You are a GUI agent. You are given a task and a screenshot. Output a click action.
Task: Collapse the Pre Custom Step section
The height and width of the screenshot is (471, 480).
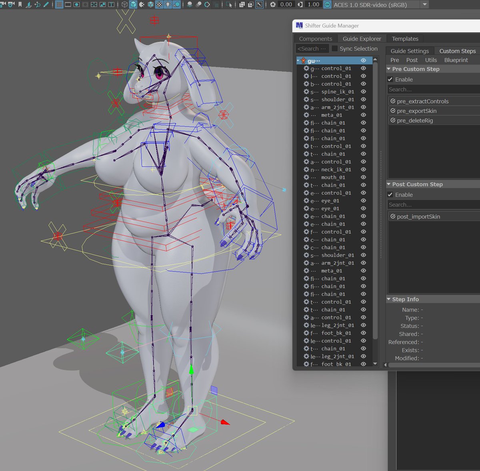pyautogui.click(x=389, y=69)
